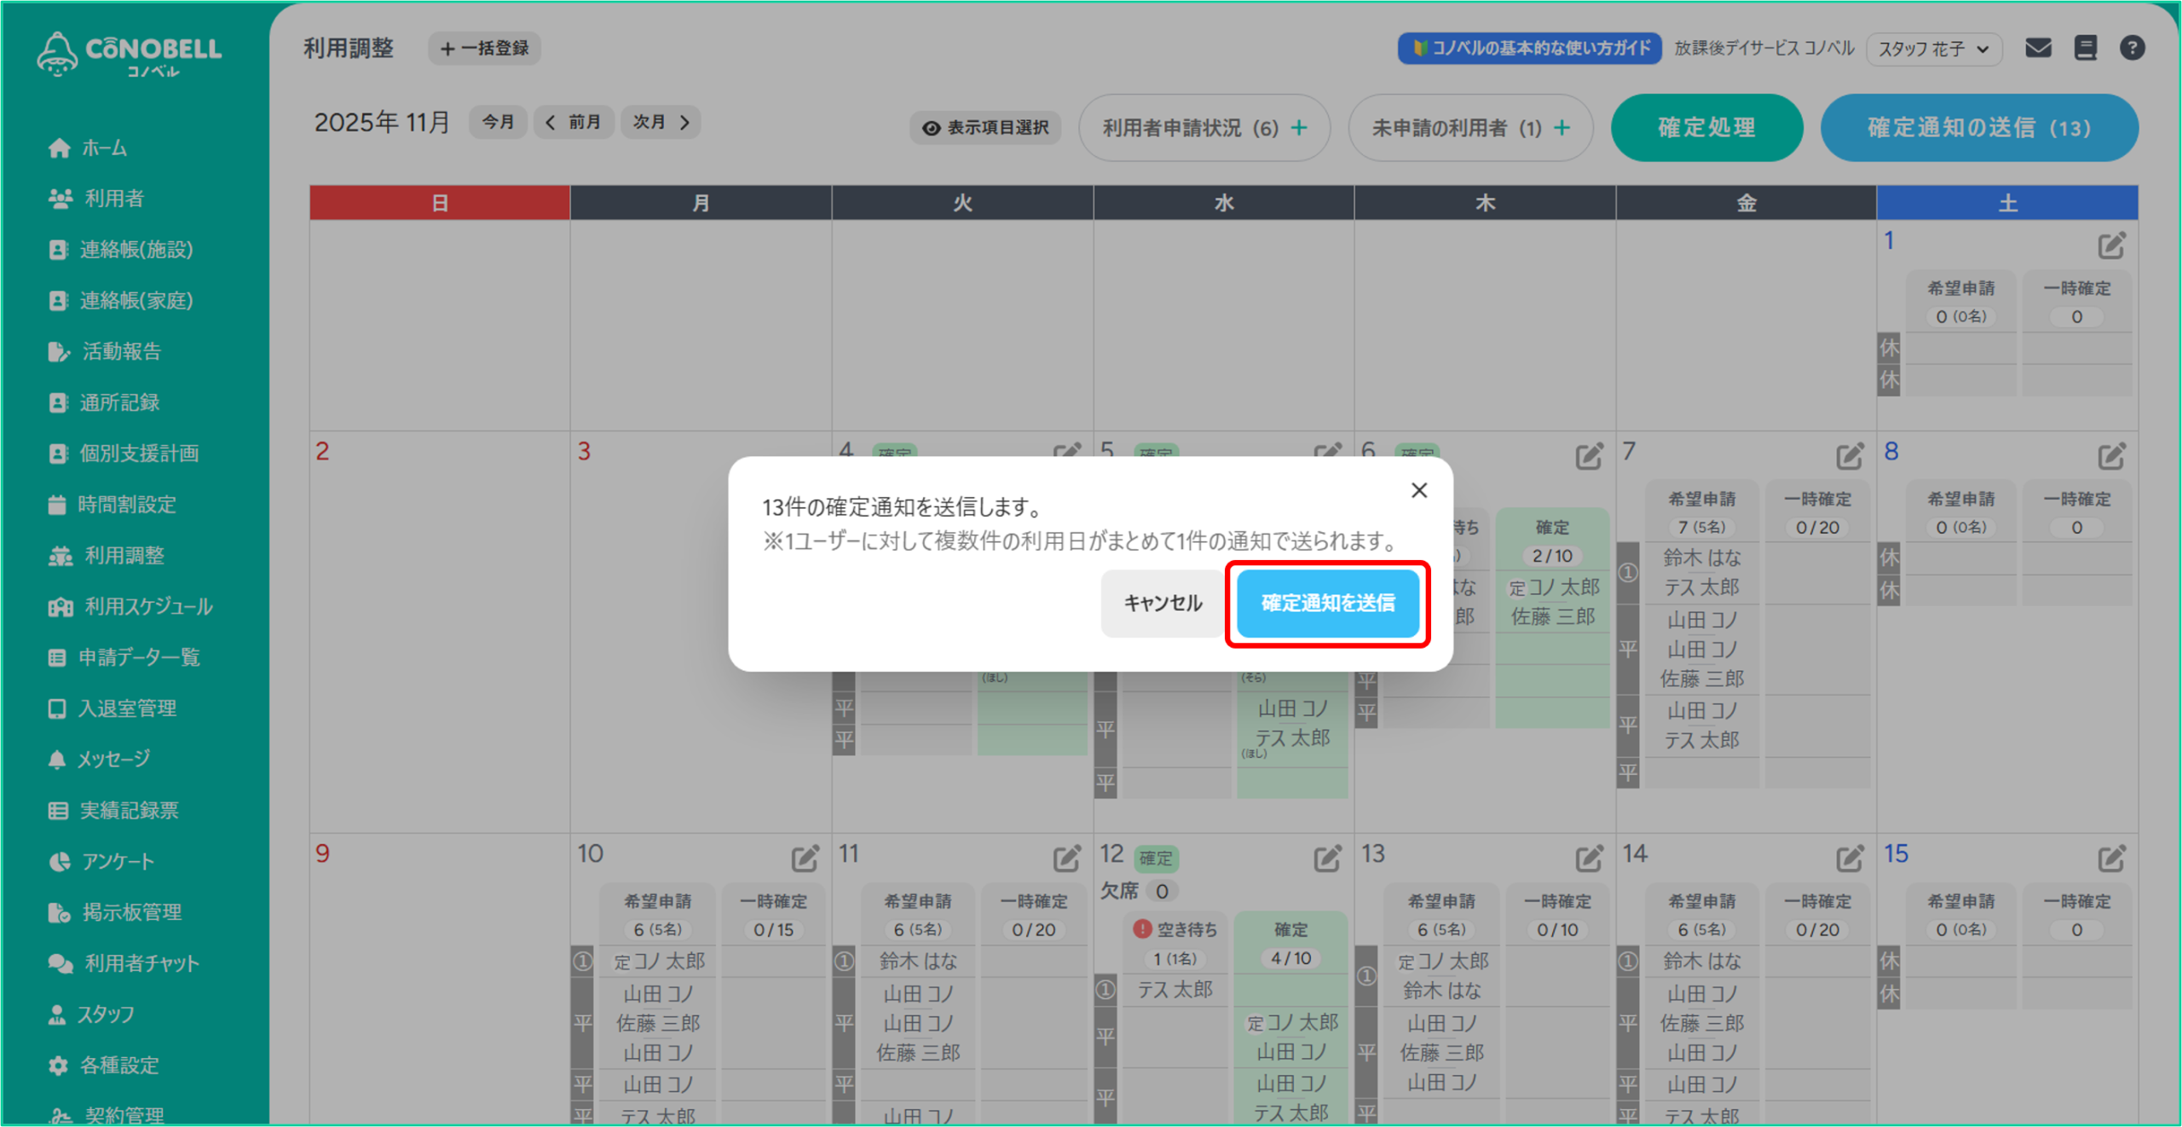Select 連絡帳(施設) from sidebar
Image resolution: width=2182 pixels, height=1127 pixels.
point(136,249)
